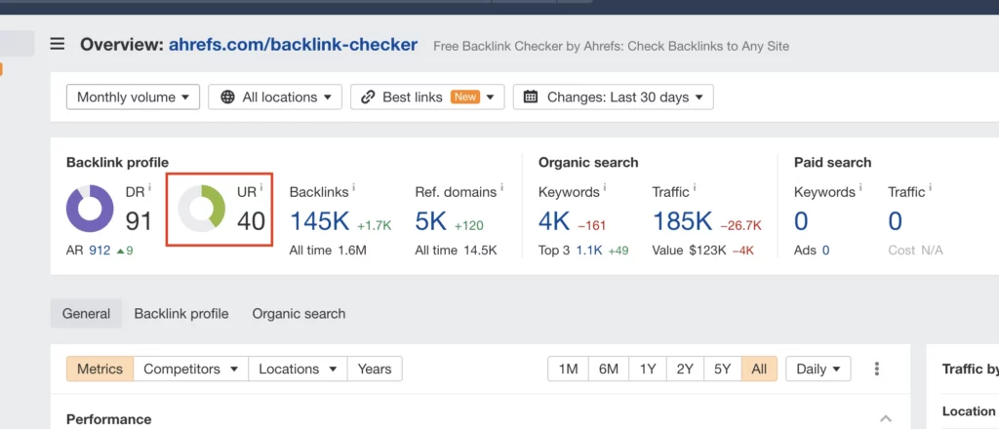Screen dimensions: 999x429
Task: Select the Years view
Action: click(375, 369)
